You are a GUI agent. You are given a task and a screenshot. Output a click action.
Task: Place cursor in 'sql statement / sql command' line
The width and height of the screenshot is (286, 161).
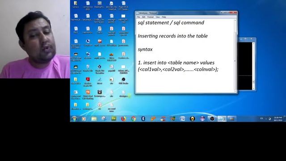171,23
